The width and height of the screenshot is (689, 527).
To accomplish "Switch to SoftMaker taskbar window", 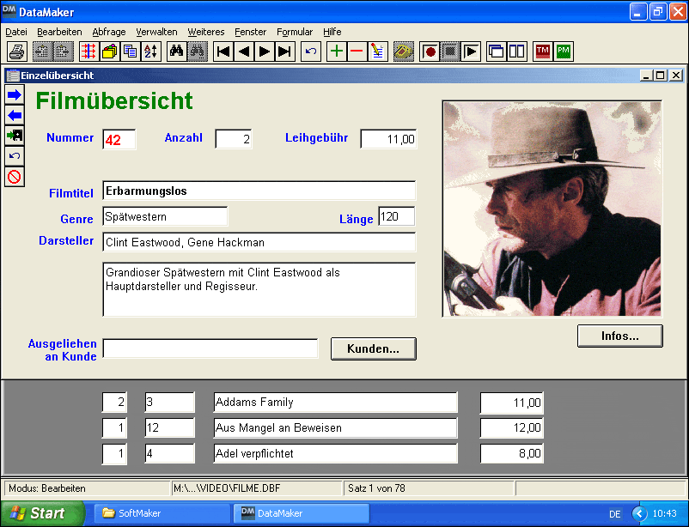I will pos(162,513).
